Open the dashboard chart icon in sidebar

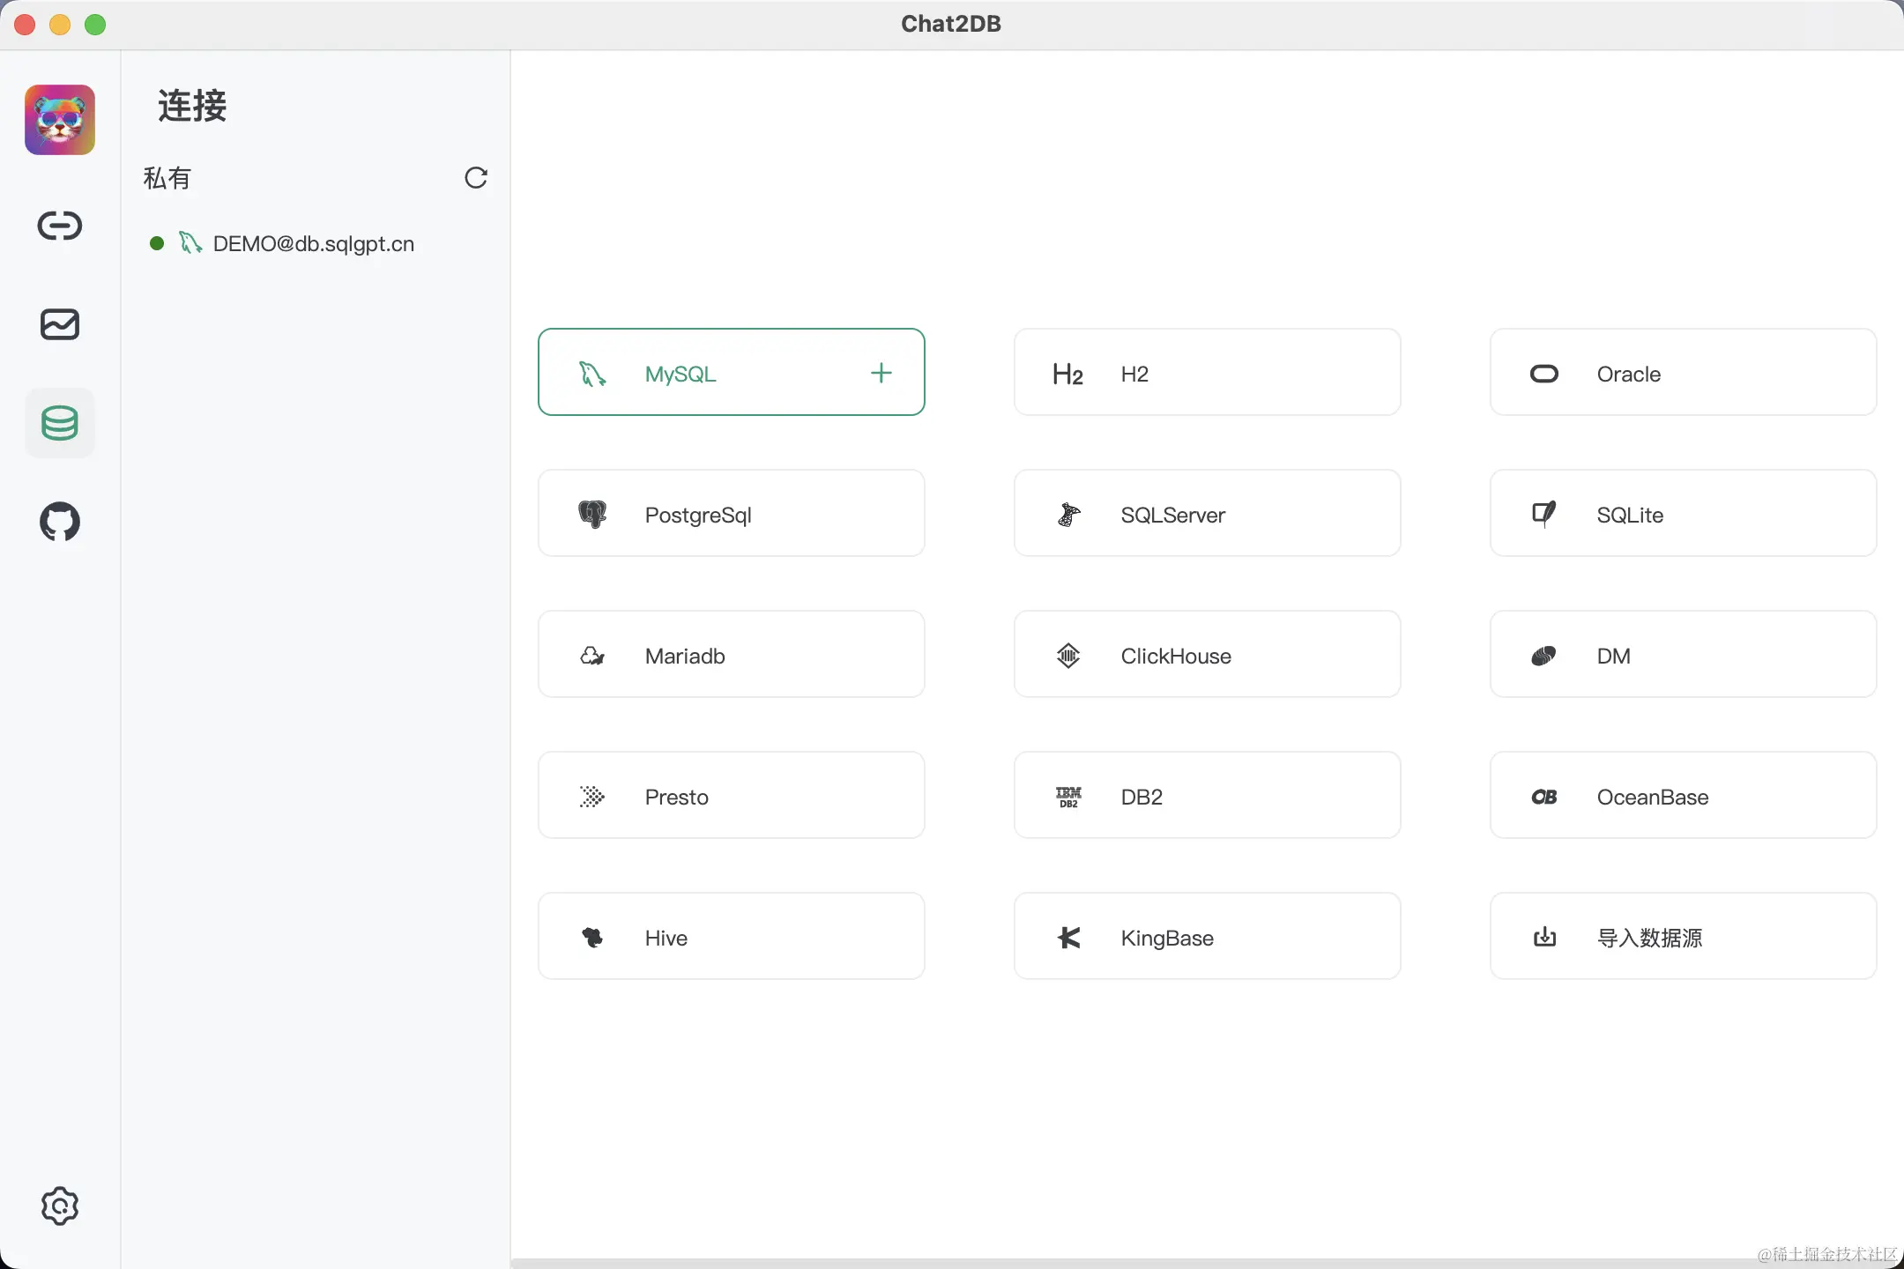pyautogui.click(x=60, y=324)
